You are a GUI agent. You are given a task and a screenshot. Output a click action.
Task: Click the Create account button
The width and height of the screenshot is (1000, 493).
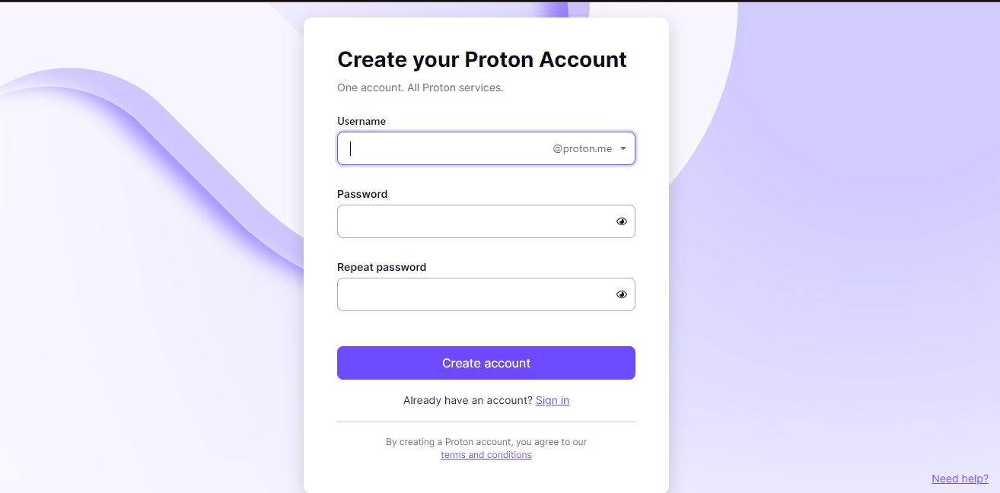click(x=486, y=363)
